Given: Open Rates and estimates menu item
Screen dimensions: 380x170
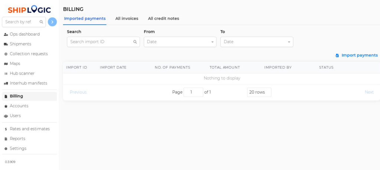Looking at the screenshot, I should pos(29,129).
